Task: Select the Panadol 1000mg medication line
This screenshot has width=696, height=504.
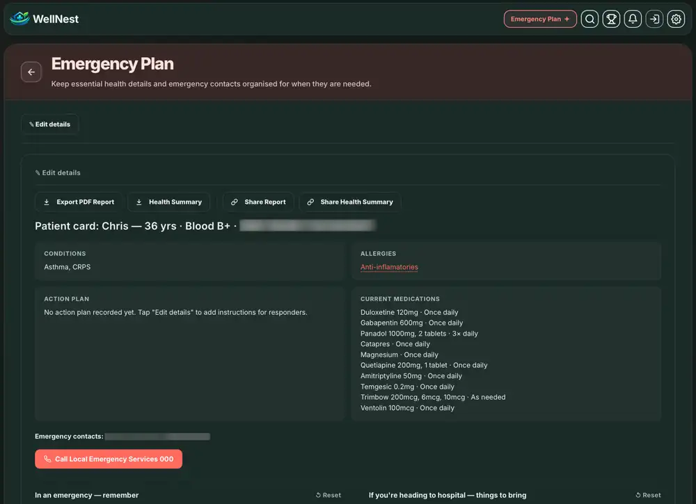Action: (x=419, y=334)
